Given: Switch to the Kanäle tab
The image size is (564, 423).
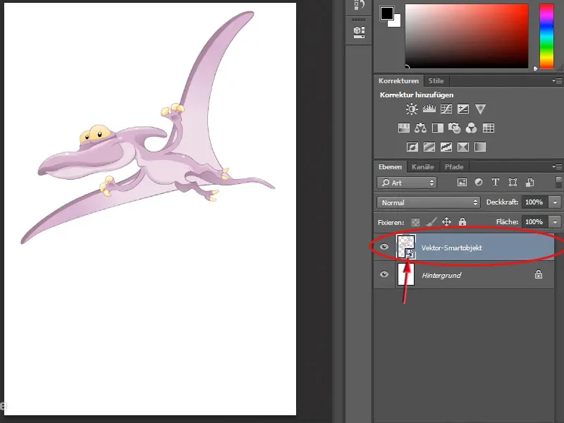Looking at the screenshot, I should [422, 167].
